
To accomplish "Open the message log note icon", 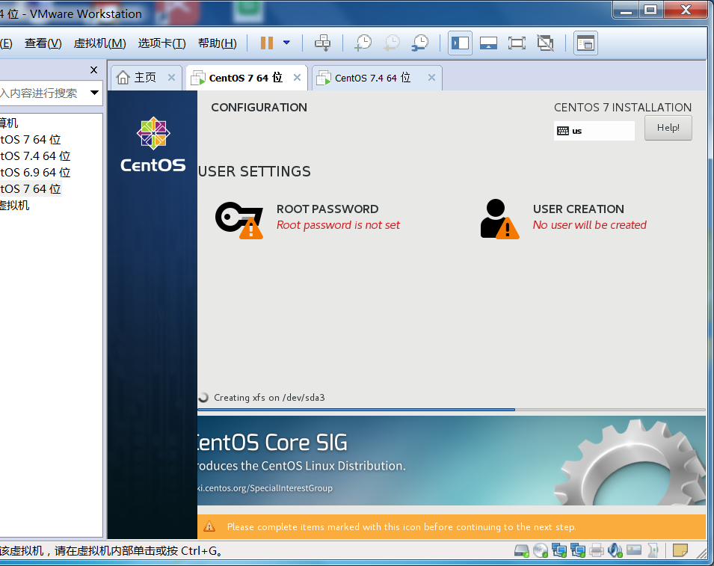I will pyautogui.click(x=680, y=550).
